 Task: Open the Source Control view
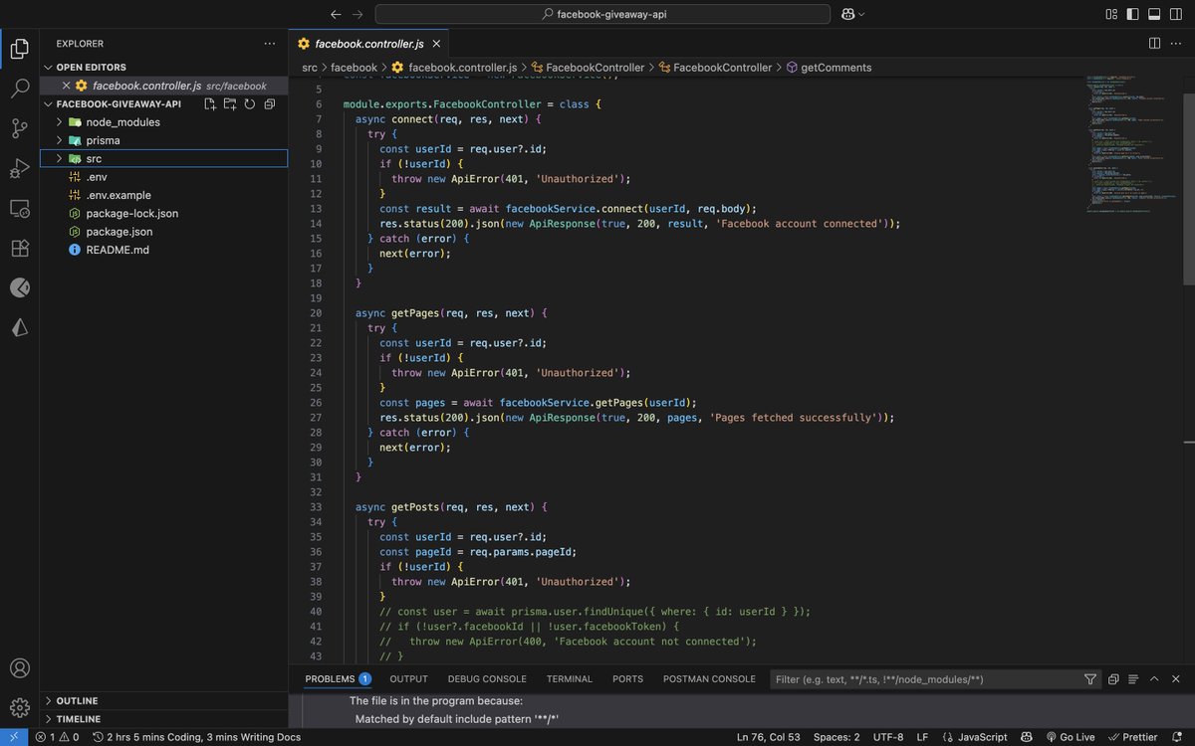[x=19, y=128]
